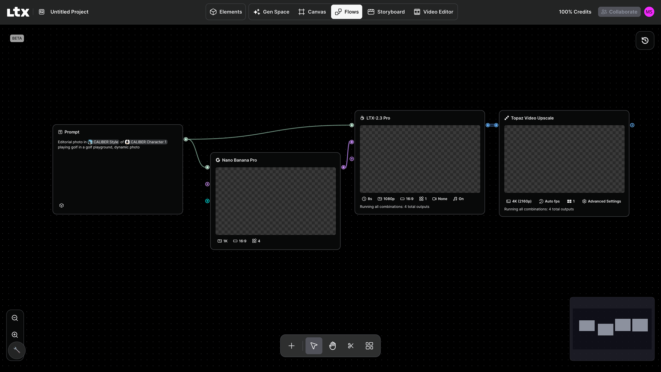Choose the scissors cut tool

click(x=351, y=346)
